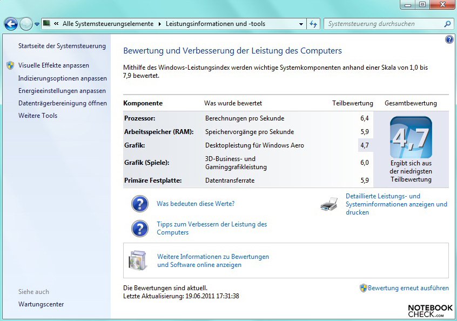Click the refresh button next to address bar
The image size is (457, 321).
313,24
